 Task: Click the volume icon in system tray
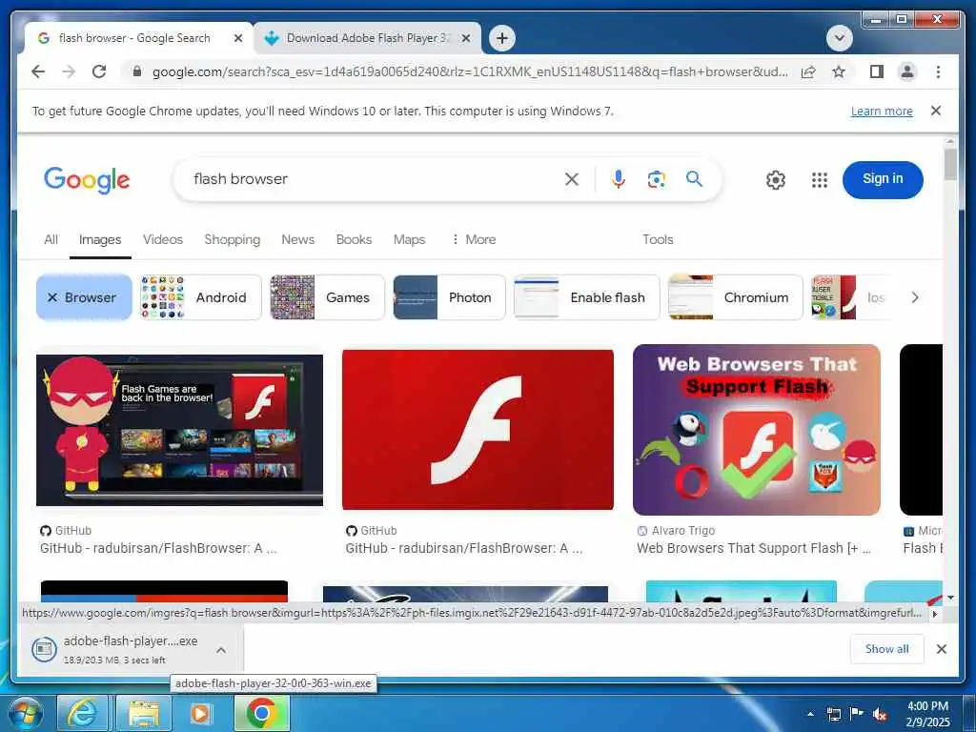coord(880,714)
